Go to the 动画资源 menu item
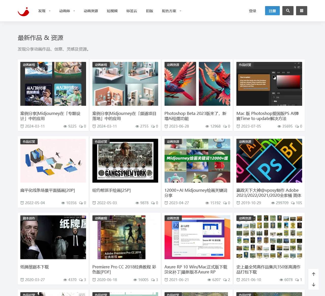 [x=91, y=11]
